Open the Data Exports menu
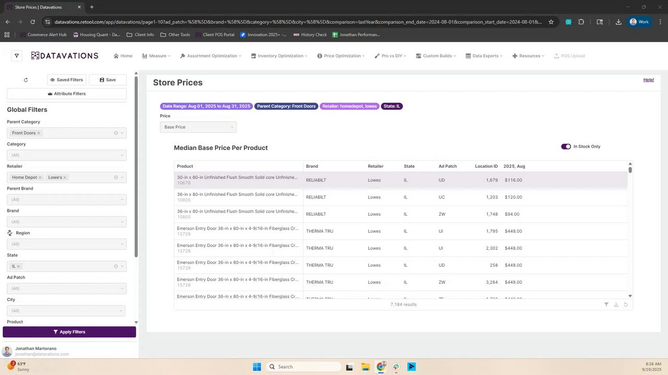The width and height of the screenshot is (668, 375). [484, 56]
